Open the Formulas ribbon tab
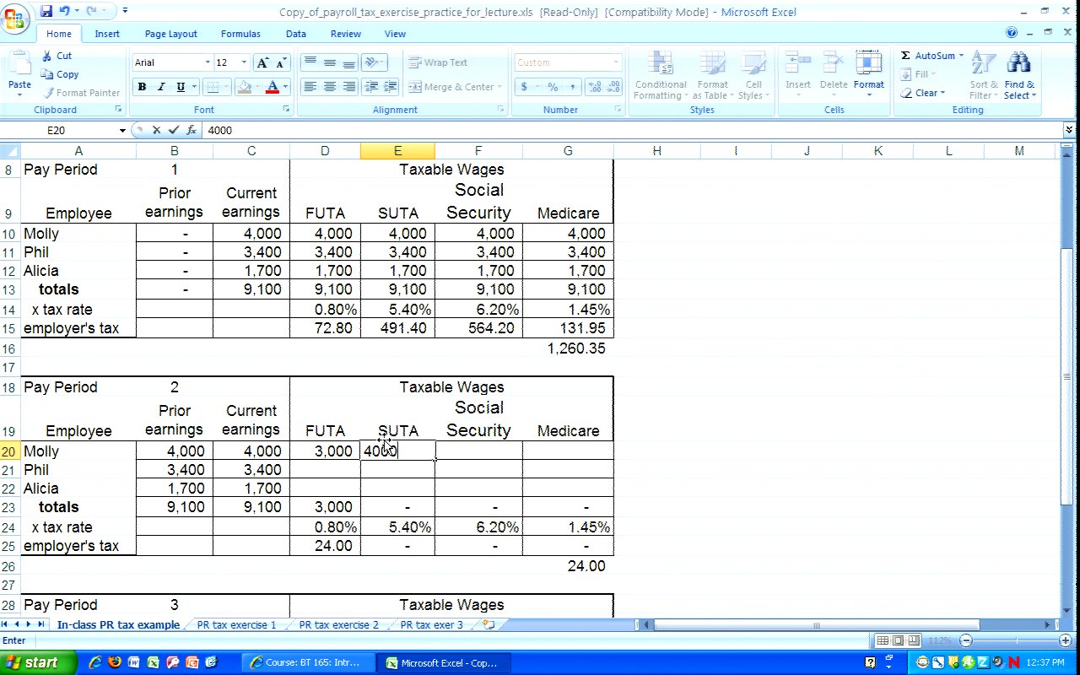This screenshot has width=1080, height=675. (240, 34)
